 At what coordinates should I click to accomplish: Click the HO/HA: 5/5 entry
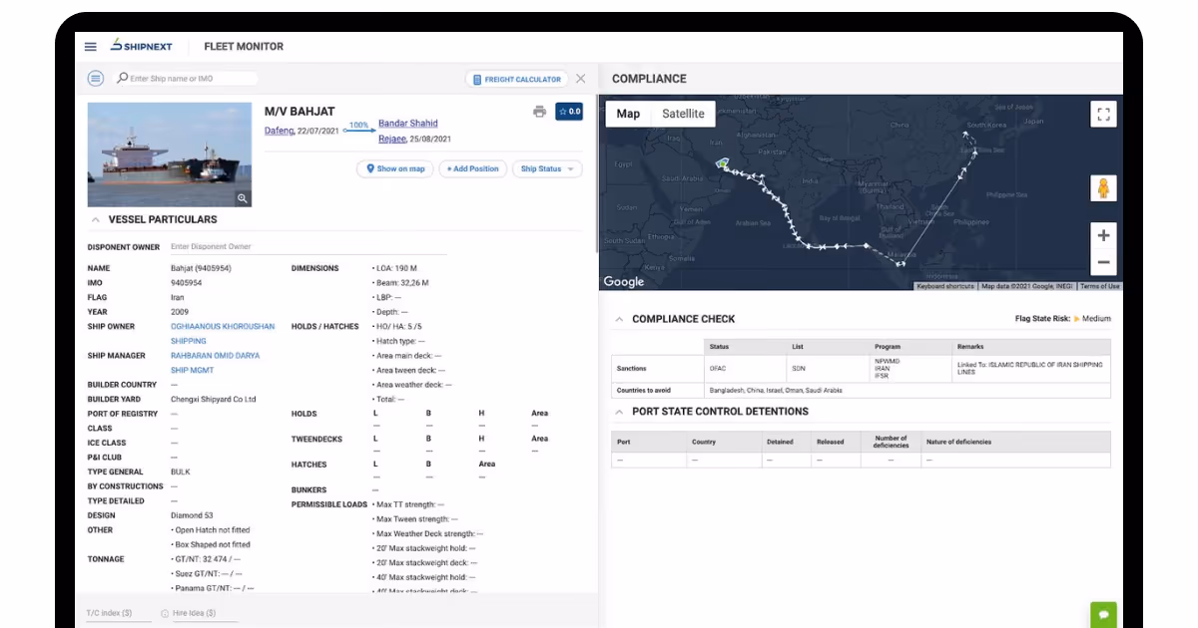pos(398,326)
